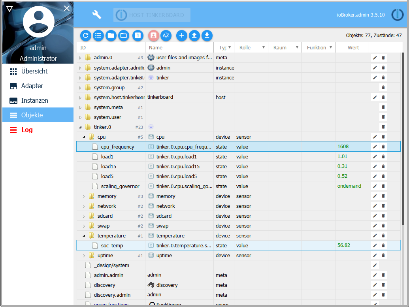409x307 pixels.
Task: Toggle the A-Z sort button
Action: point(166,36)
